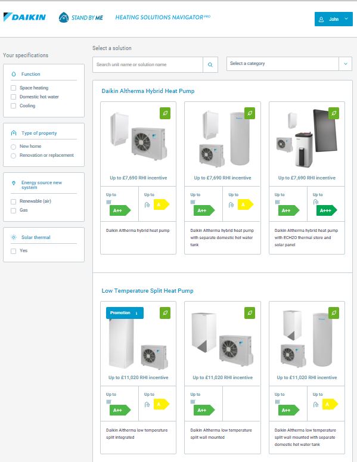Click the 'Select a solution' label

pos(112,48)
